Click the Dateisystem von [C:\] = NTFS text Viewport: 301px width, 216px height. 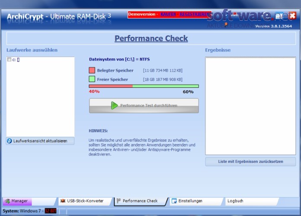click(x=119, y=59)
